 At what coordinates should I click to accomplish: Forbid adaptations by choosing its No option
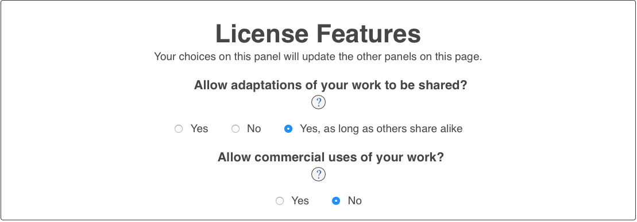[x=236, y=129]
